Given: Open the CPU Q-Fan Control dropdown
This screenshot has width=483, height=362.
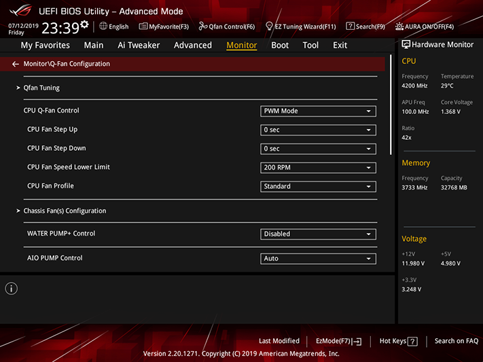Looking at the screenshot, I should click(318, 111).
